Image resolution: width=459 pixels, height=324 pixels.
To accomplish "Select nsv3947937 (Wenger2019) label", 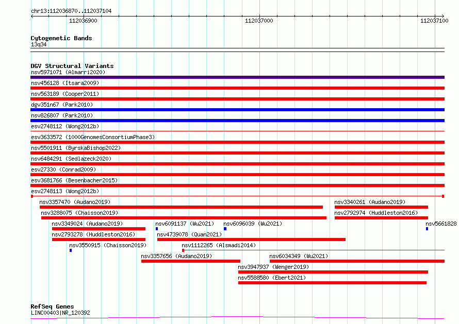I will (273, 267).
